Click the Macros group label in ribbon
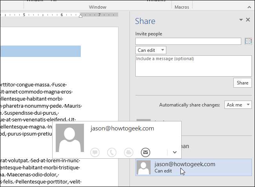The width and height of the screenshot is (255, 187). [182, 7]
